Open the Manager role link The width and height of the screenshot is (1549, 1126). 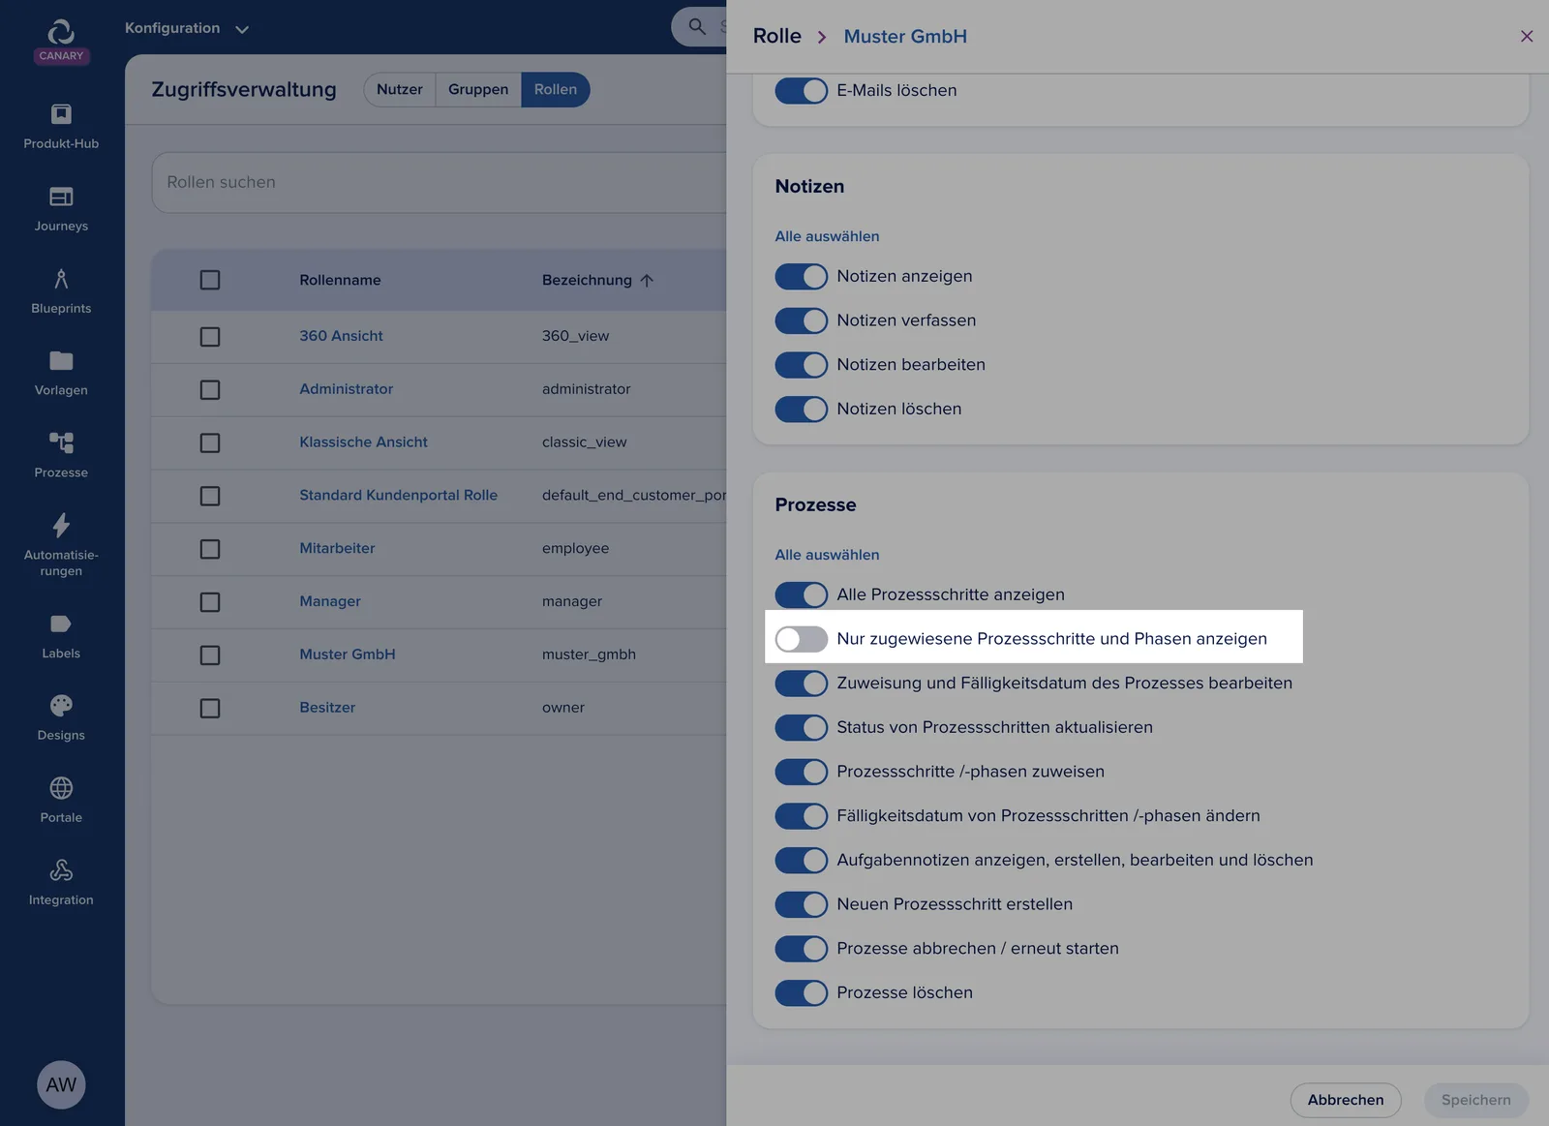[330, 601]
